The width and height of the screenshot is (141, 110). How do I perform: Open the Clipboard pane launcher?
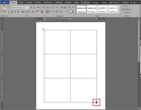pos(9,16)
